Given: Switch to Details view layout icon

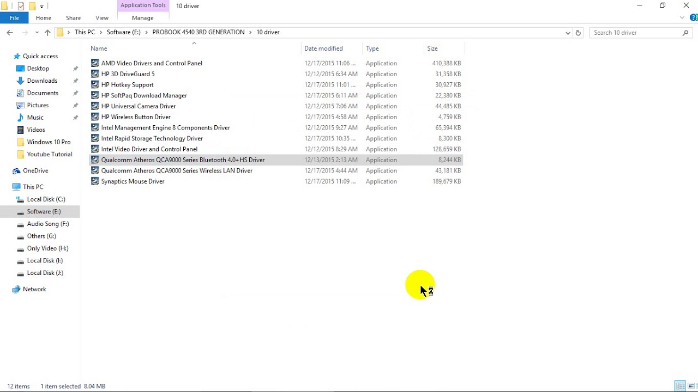Looking at the screenshot, I should [x=680, y=386].
